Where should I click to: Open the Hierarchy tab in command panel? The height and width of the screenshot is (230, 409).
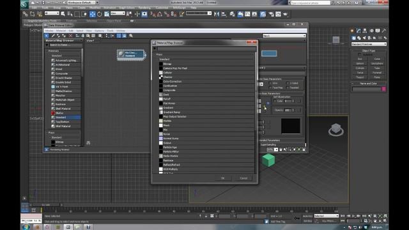(365, 31)
